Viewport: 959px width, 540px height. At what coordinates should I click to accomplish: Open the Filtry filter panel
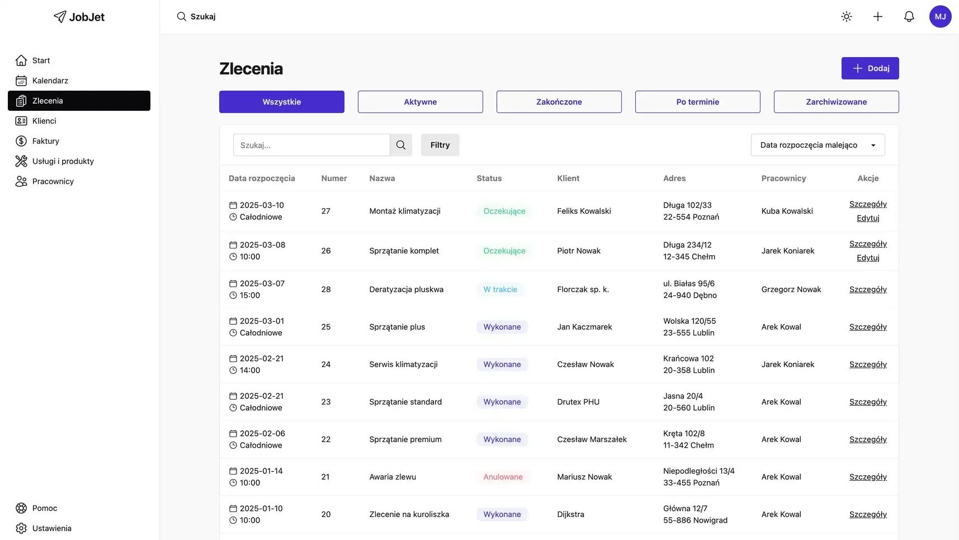[x=440, y=145]
